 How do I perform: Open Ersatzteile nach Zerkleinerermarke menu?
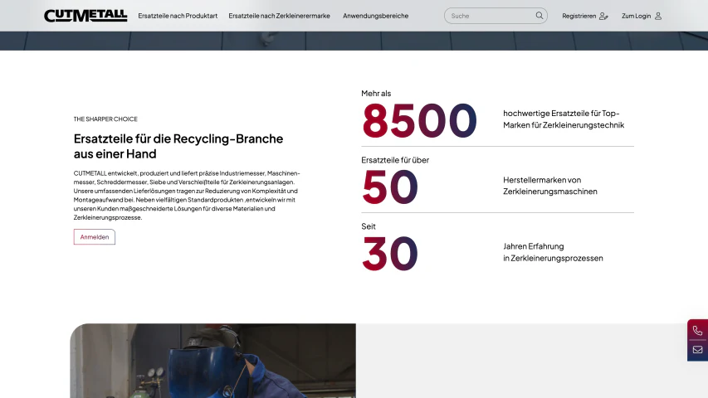(279, 16)
